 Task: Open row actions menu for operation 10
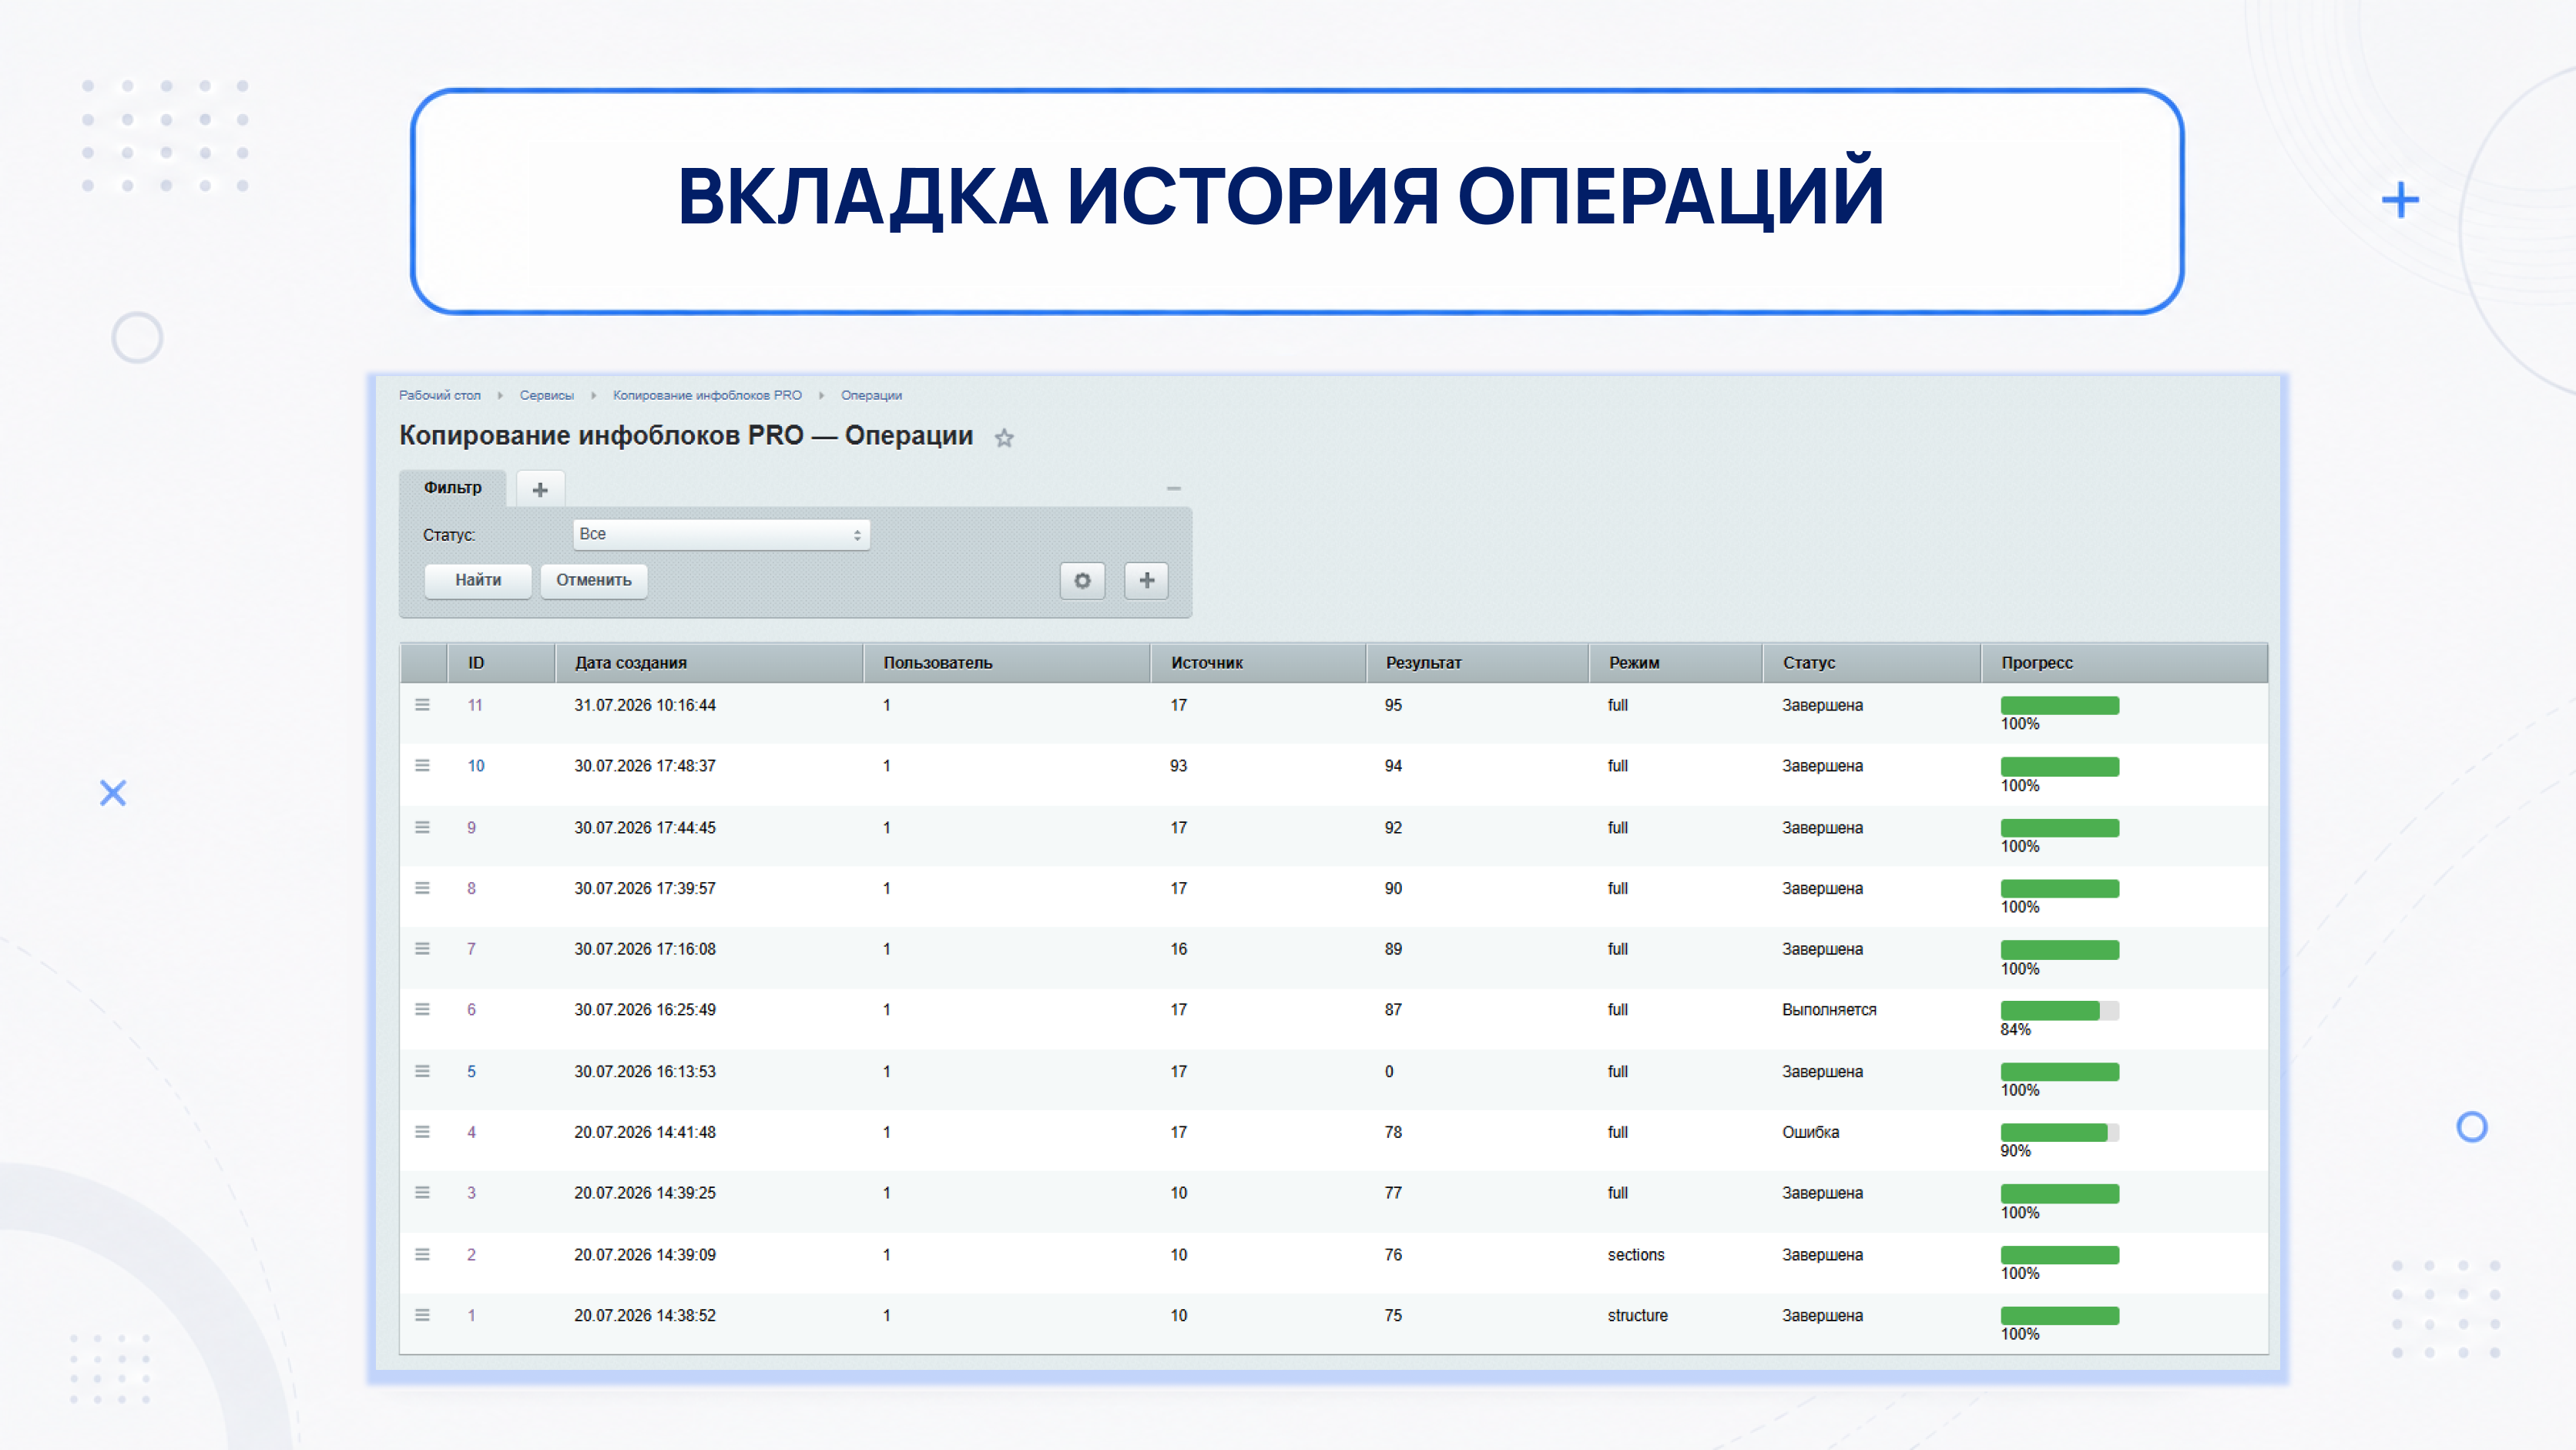pyautogui.click(x=422, y=766)
